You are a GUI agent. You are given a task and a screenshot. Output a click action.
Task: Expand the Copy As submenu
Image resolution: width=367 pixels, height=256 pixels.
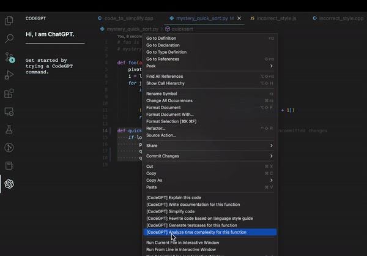click(210, 180)
